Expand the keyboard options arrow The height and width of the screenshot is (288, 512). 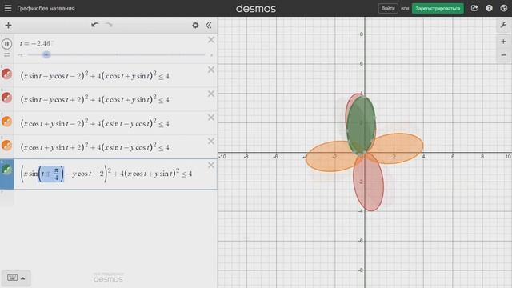[23, 278]
